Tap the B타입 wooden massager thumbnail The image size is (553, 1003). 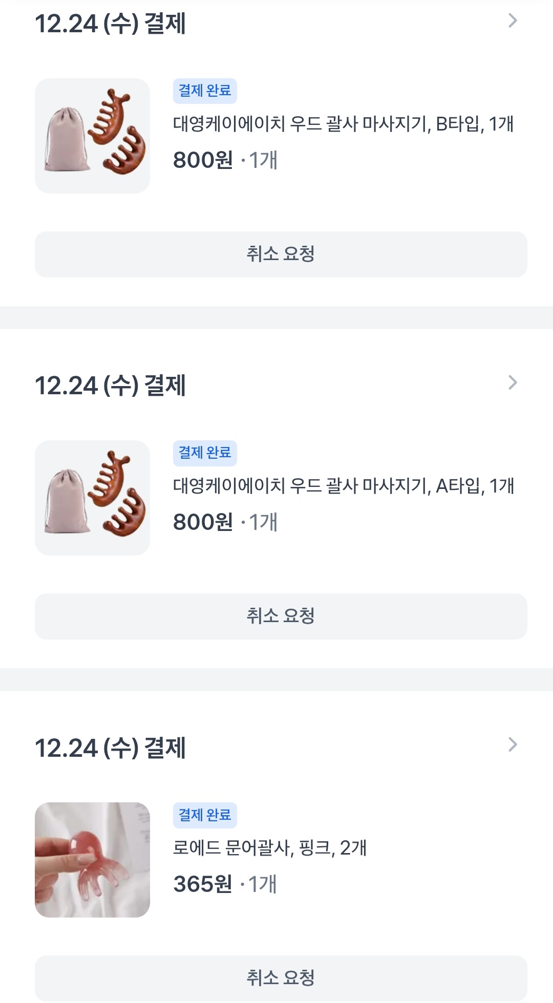[x=92, y=136]
